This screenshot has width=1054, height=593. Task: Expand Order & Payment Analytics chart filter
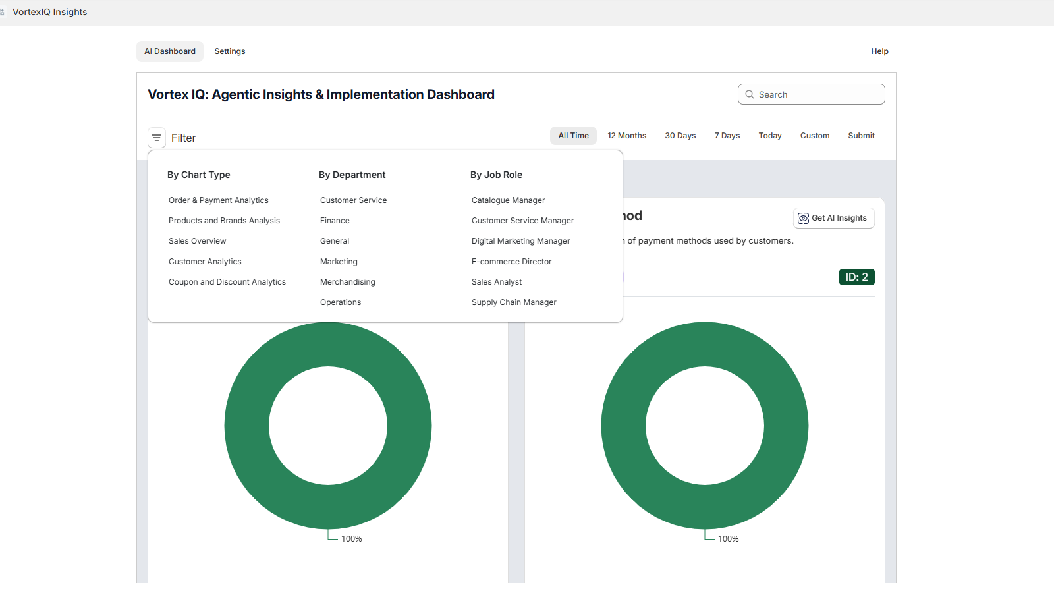pyautogui.click(x=218, y=200)
